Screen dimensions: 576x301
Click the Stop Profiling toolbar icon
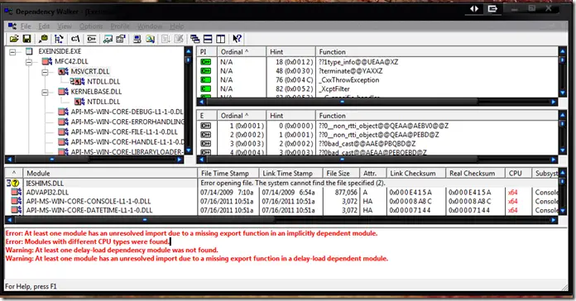tap(179, 39)
